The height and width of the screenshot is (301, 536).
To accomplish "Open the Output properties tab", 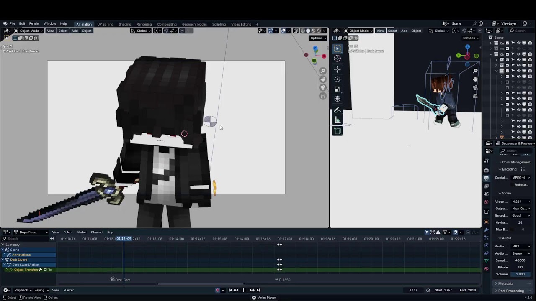I will click(486, 178).
